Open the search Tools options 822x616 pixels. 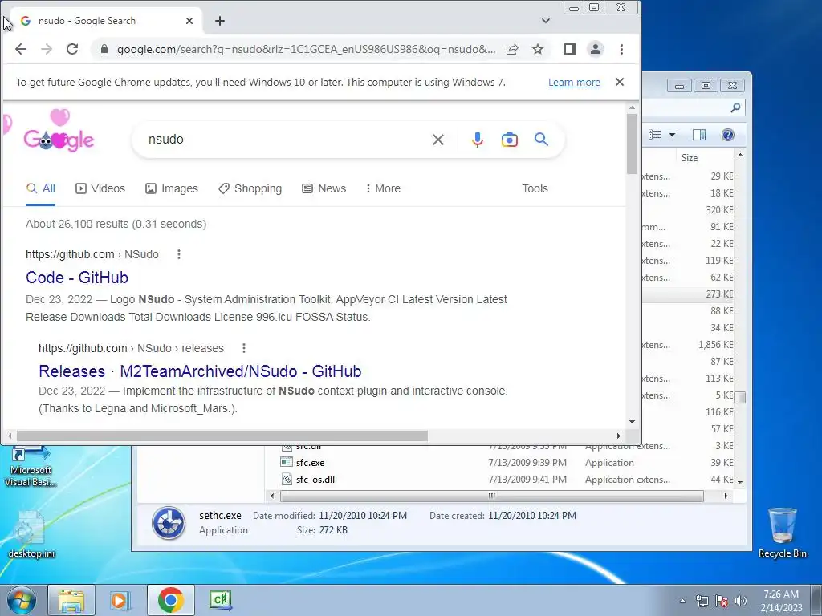point(535,188)
